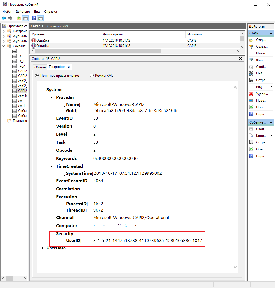Click Копировать icon in the Событие section
This screenshot has height=288, width=275.
pyautogui.click(x=251, y=136)
